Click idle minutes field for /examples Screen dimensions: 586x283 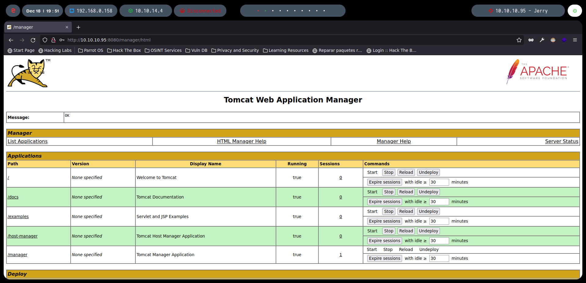pyautogui.click(x=439, y=221)
